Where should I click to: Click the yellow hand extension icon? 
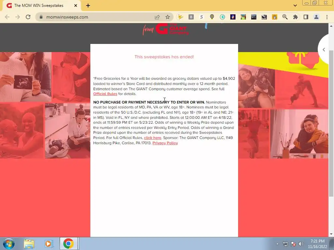tap(275, 17)
